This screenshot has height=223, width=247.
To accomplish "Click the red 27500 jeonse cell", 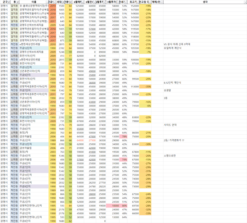I will (90, 140).
